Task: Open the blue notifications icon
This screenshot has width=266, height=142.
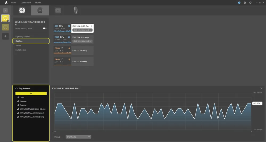Action: (x=239, y=3)
